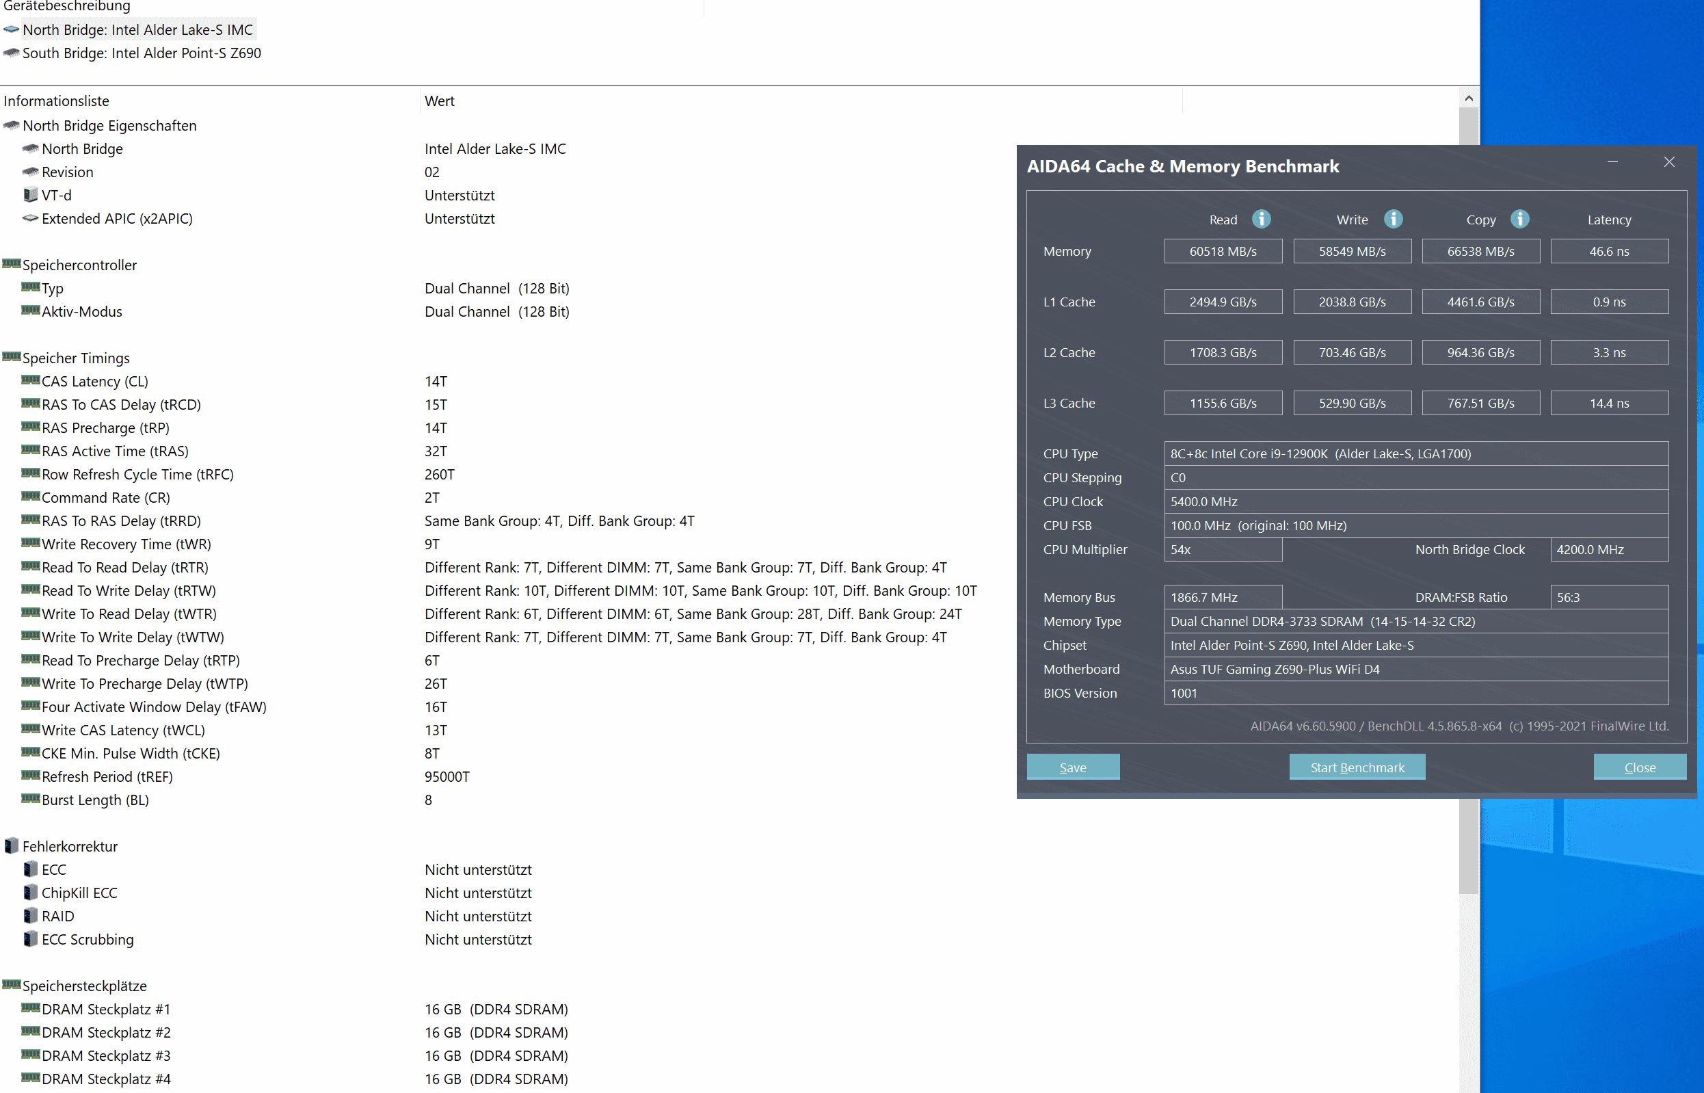Image resolution: width=1704 pixels, height=1093 pixels.
Task: Click the Close button in benchmark dialog
Action: (1640, 767)
